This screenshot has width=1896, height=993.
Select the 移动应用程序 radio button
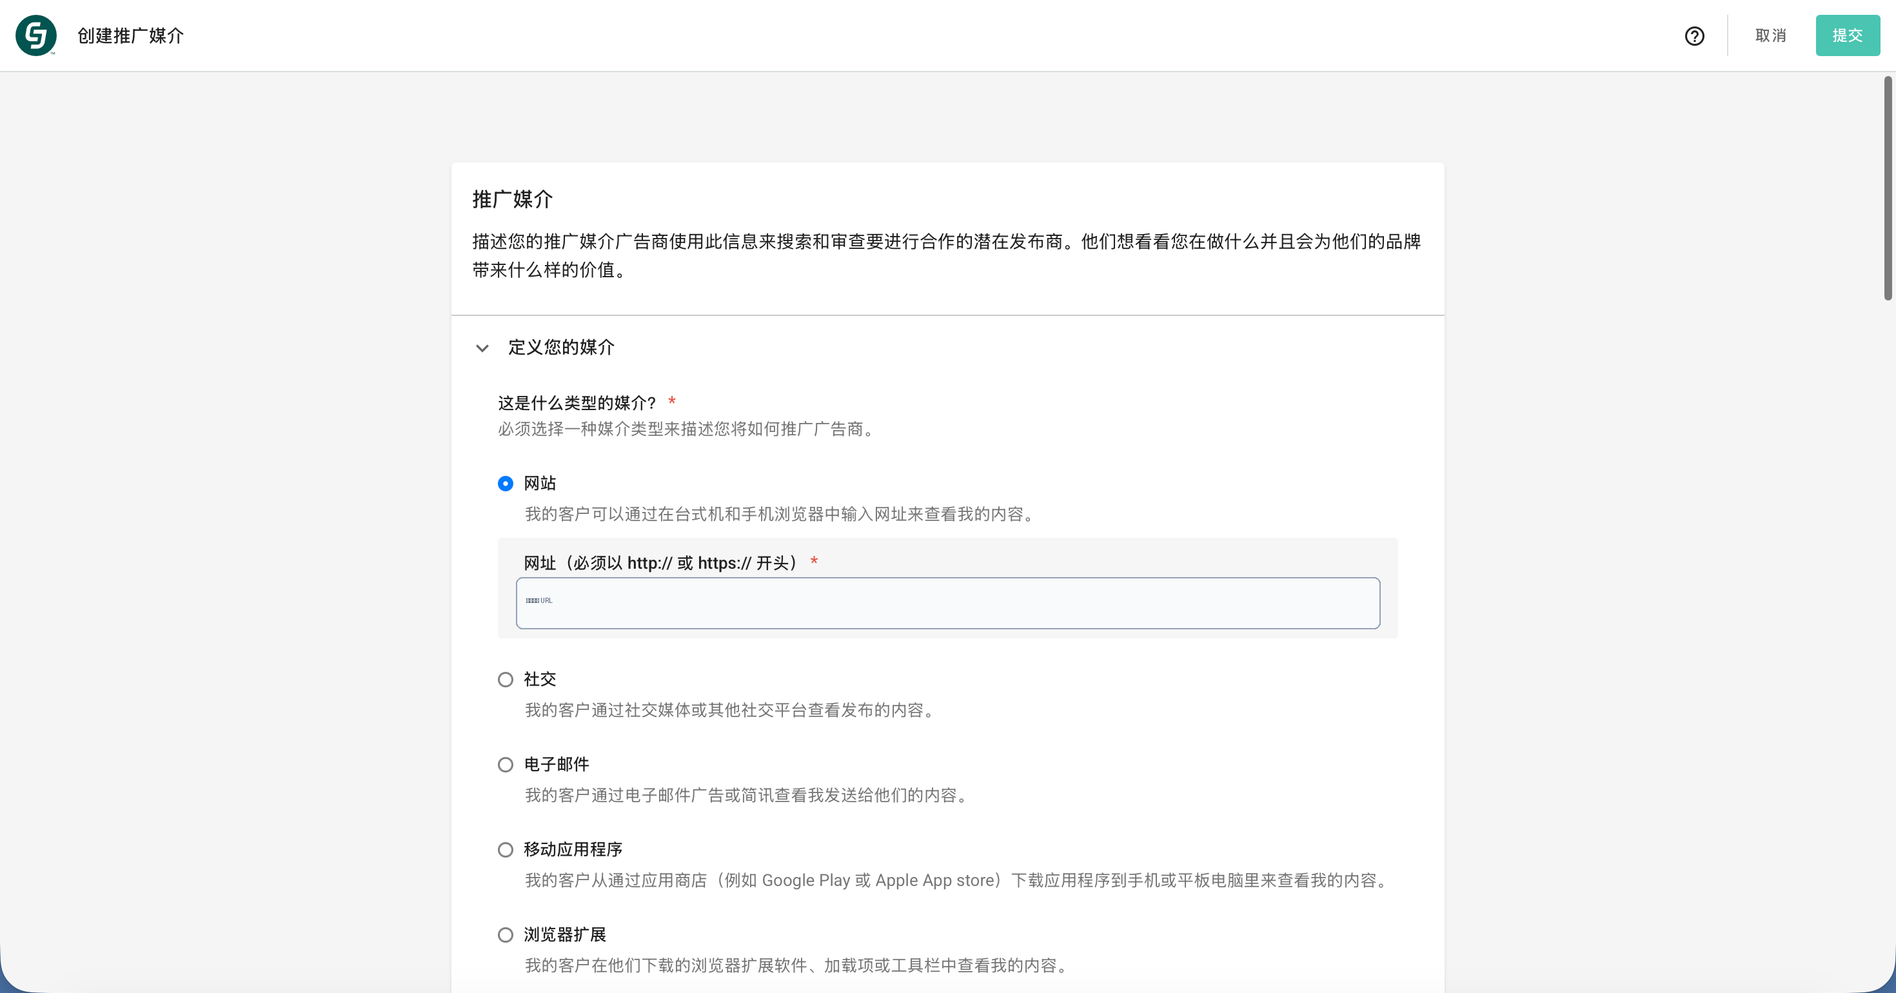pos(506,850)
